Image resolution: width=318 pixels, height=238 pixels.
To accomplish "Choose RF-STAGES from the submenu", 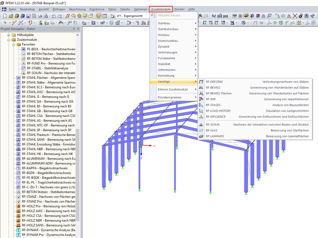I will click(255, 105).
